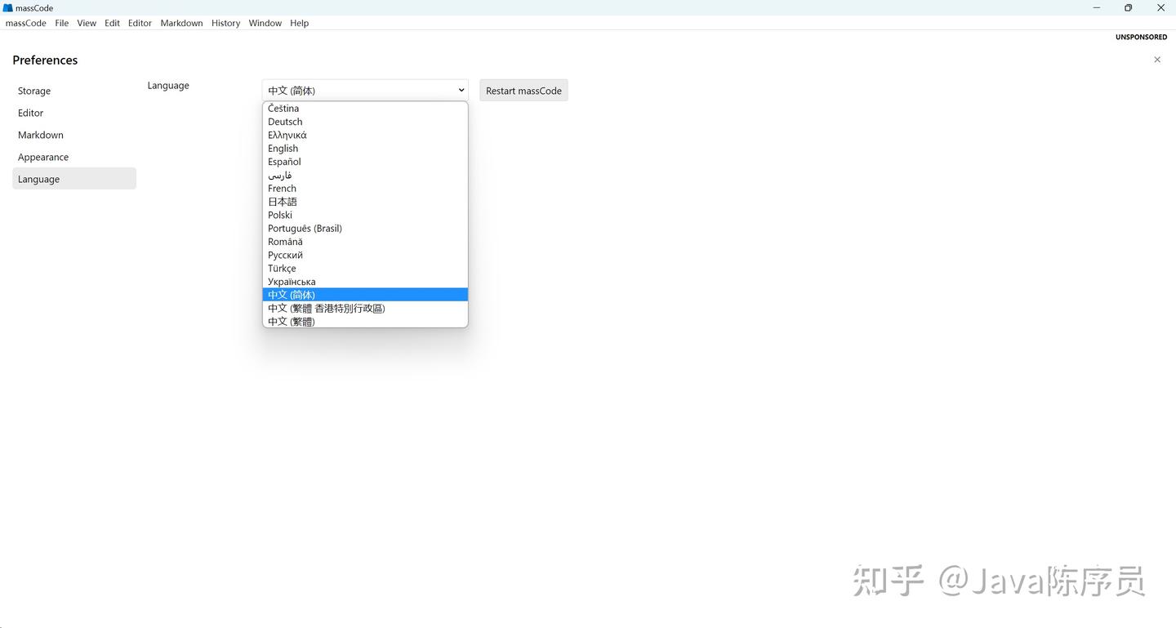
Task: Open the File menu
Action: pyautogui.click(x=62, y=23)
